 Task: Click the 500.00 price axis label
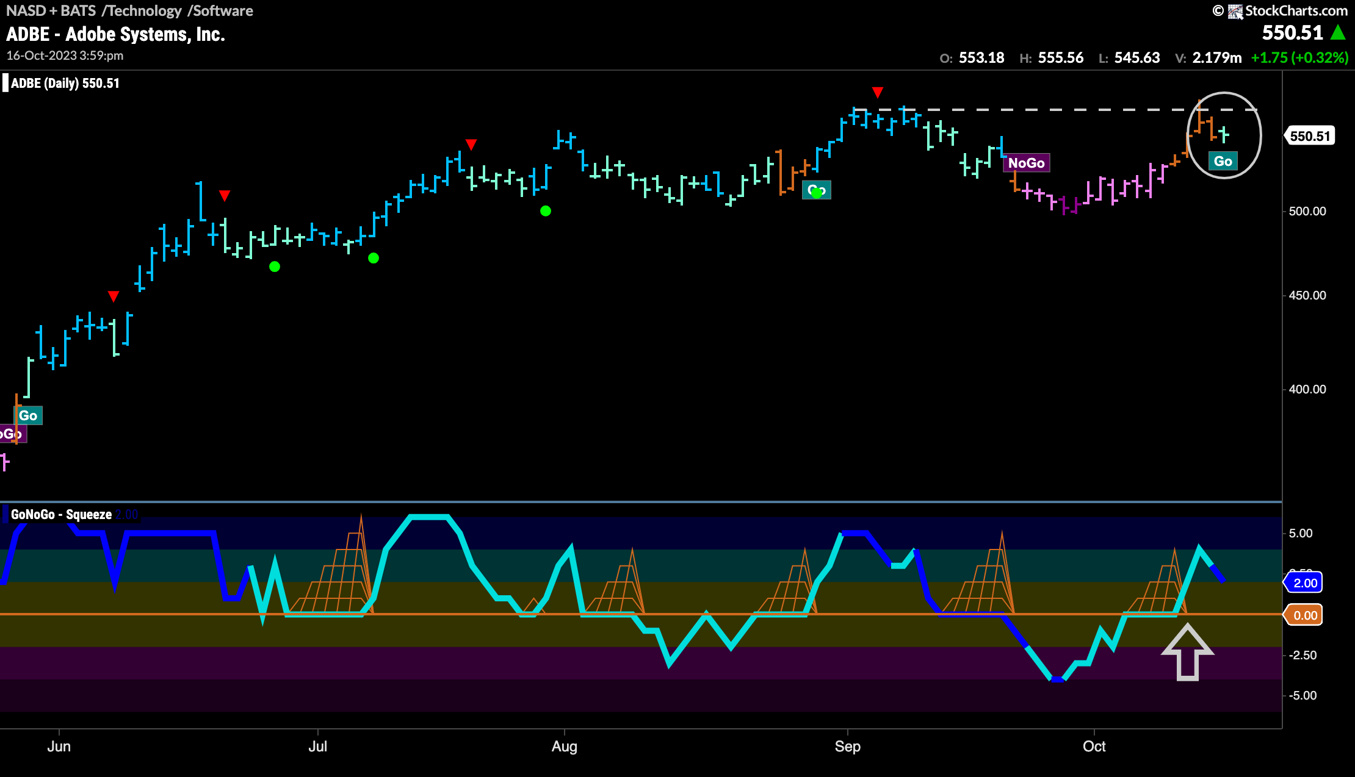coord(1307,212)
